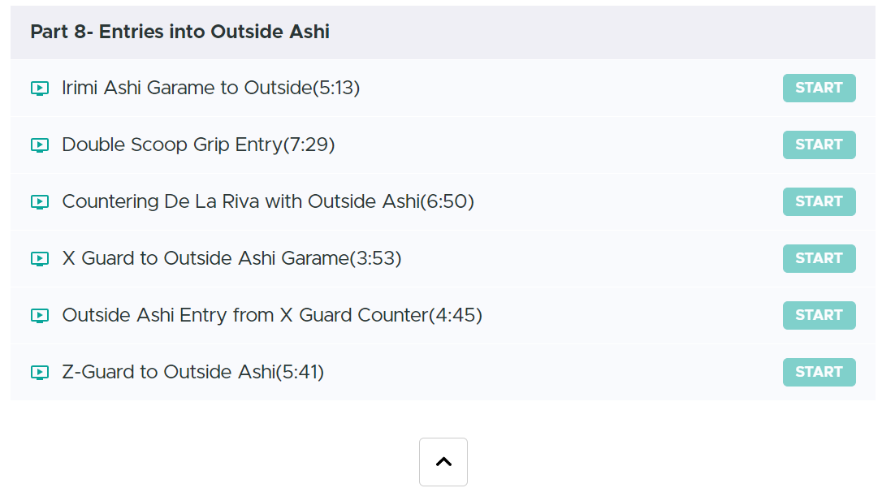Start the Irimi Ashi Garame to Outside lesson
Image resolution: width=882 pixels, height=501 pixels.
(819, 88)
